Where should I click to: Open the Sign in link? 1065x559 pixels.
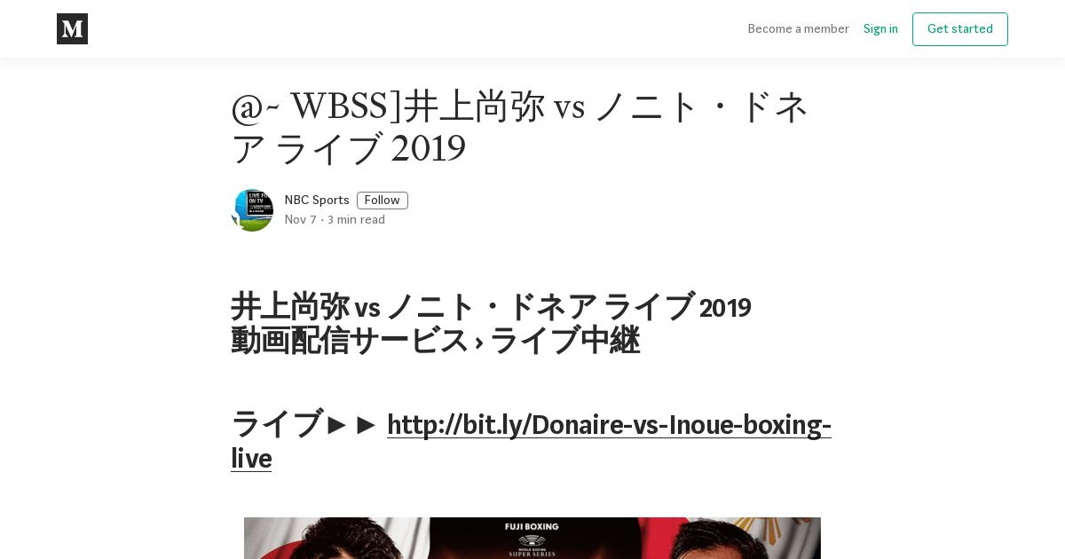pos(880,28)
